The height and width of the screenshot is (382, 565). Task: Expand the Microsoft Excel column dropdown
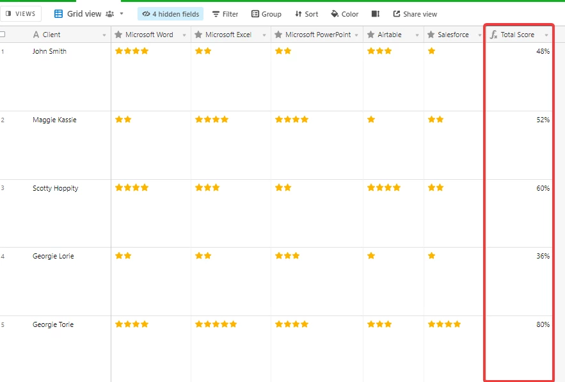click(264, 35)
